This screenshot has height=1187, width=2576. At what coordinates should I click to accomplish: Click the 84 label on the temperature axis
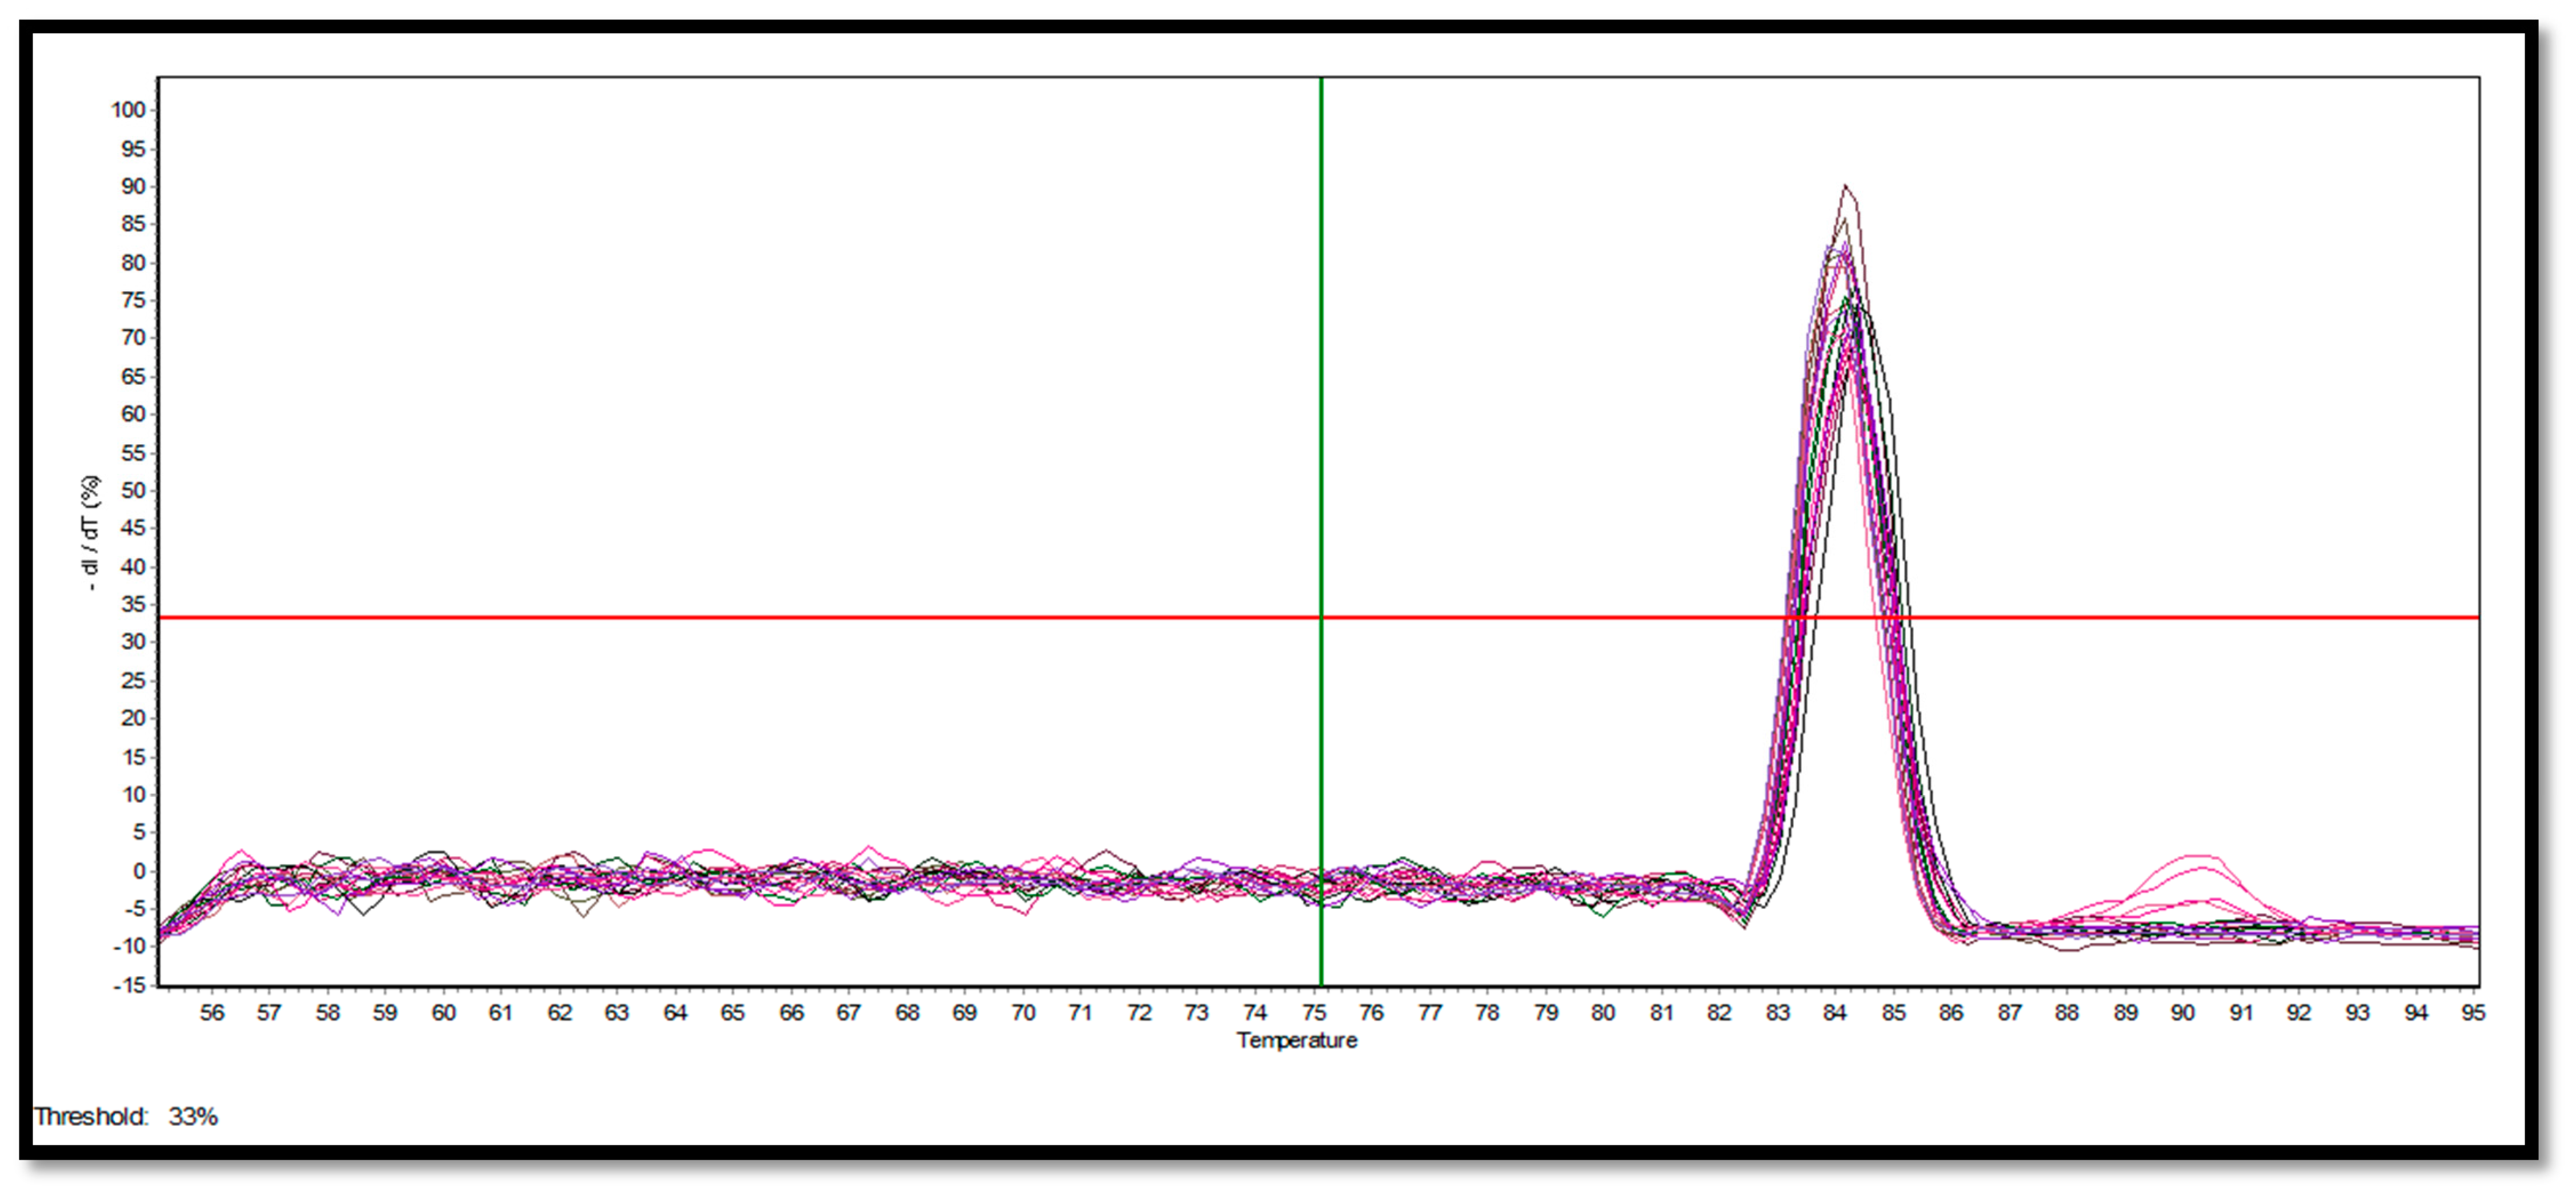1834,1012
